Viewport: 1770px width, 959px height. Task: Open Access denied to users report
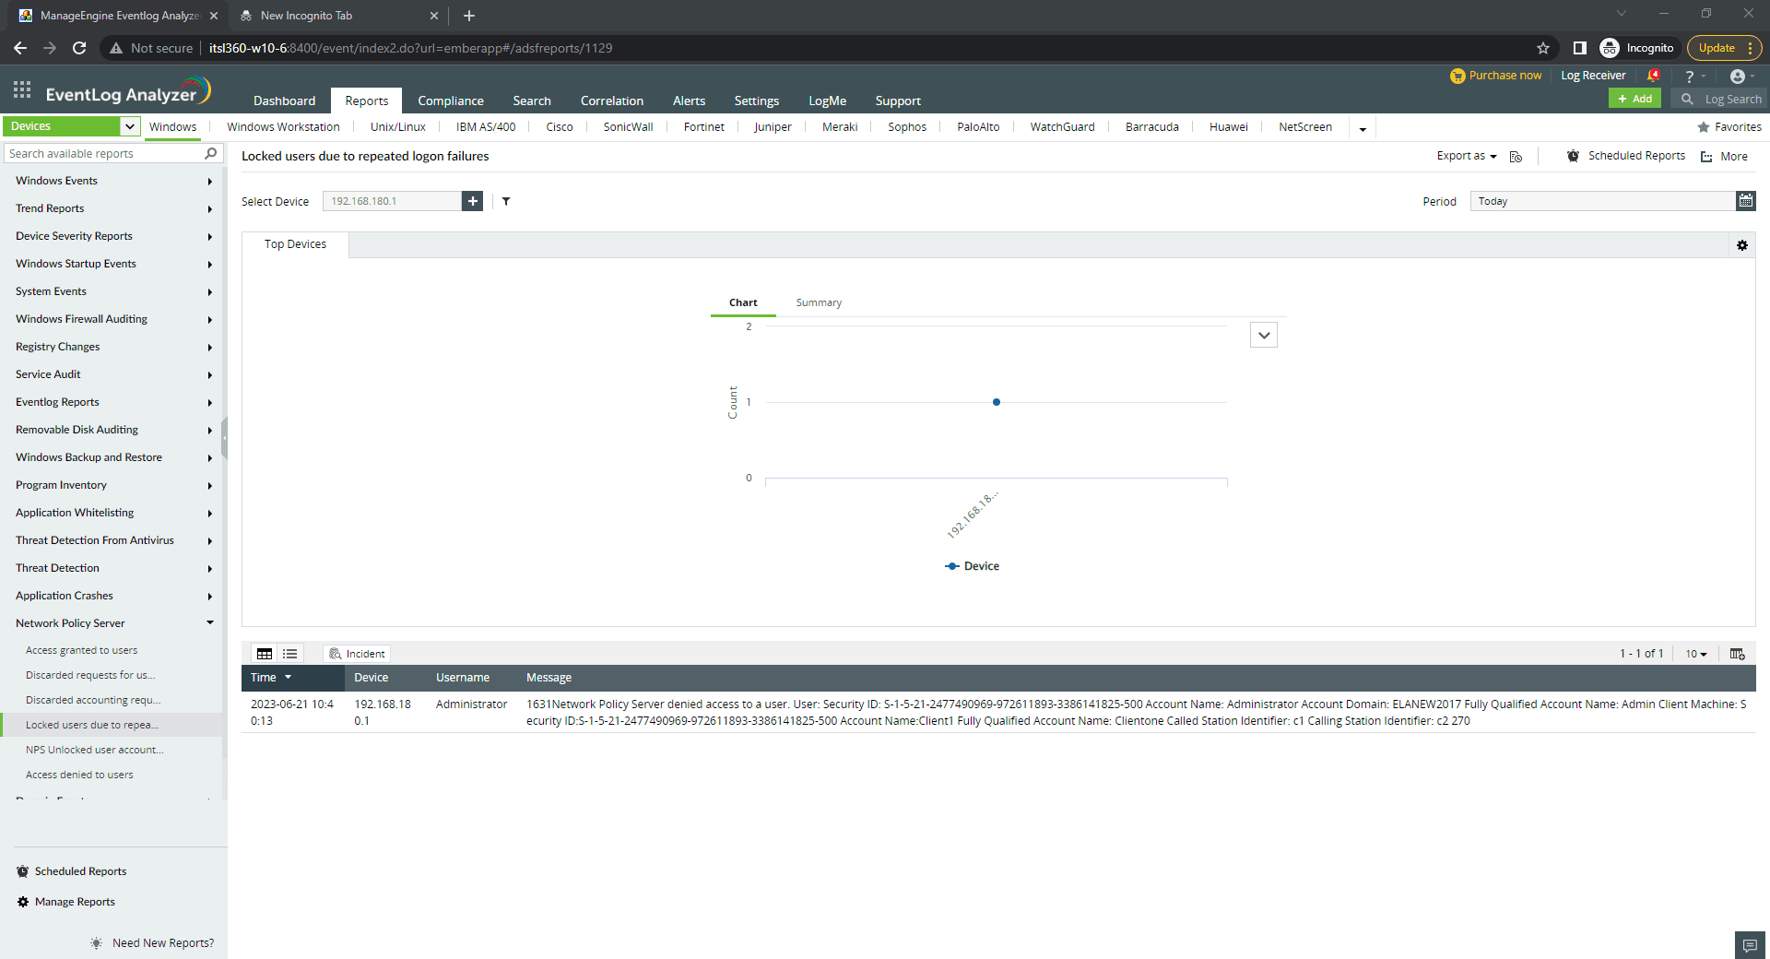point(79,775)
